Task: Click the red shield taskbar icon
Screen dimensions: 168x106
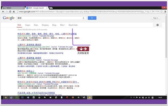Action: (67, 98)
